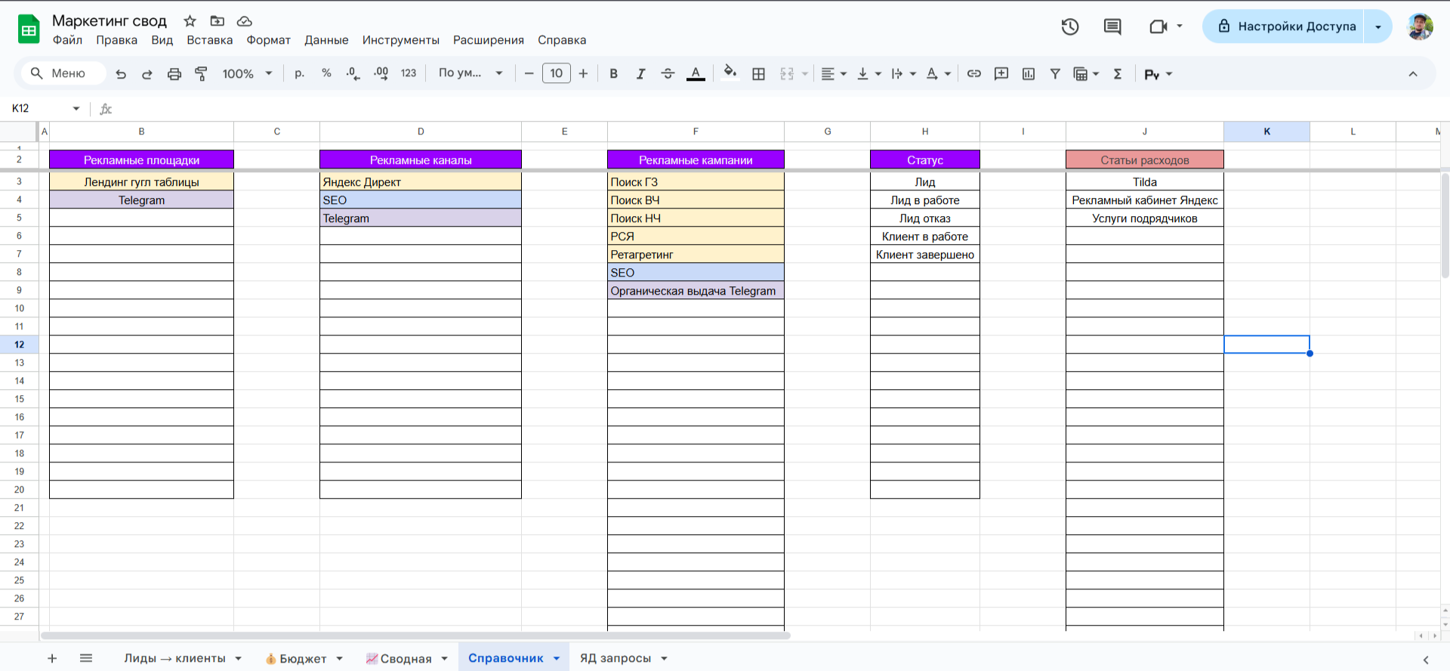Open the text wrapping dropdown
This screenshot has height=671, width=1450.
point(903,74)
